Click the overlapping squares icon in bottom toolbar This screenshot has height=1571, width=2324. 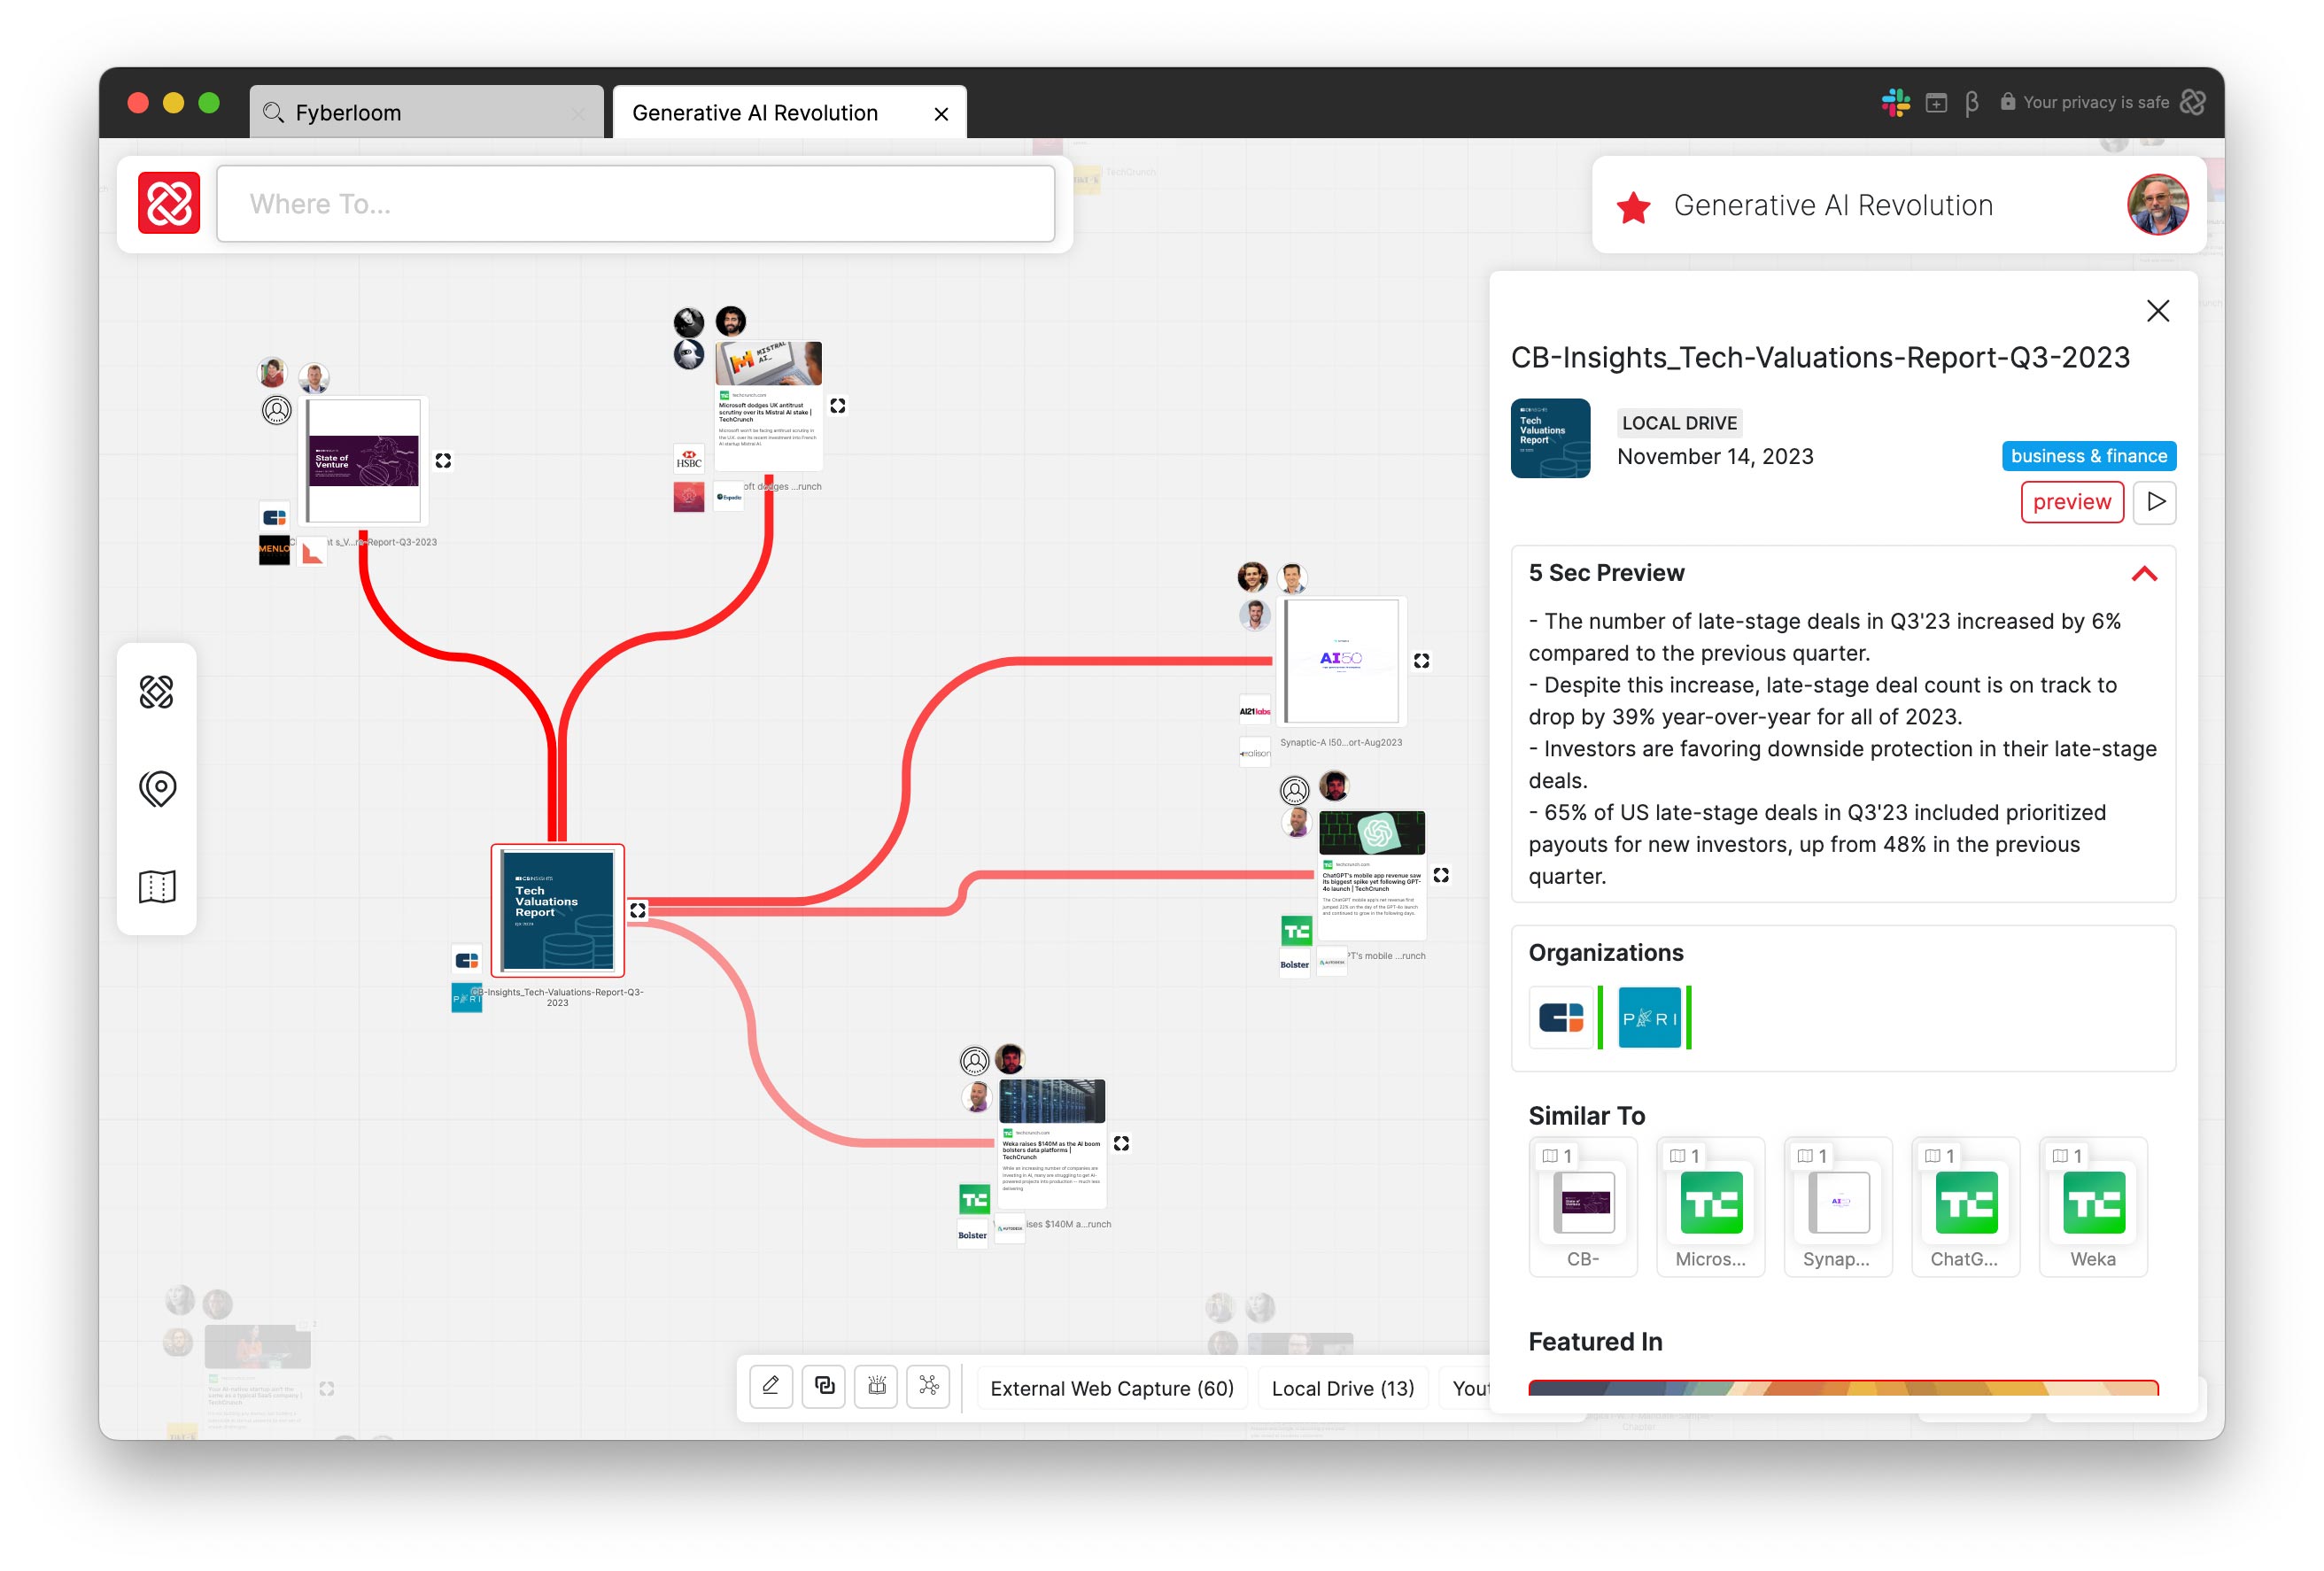coord(824,1386)
